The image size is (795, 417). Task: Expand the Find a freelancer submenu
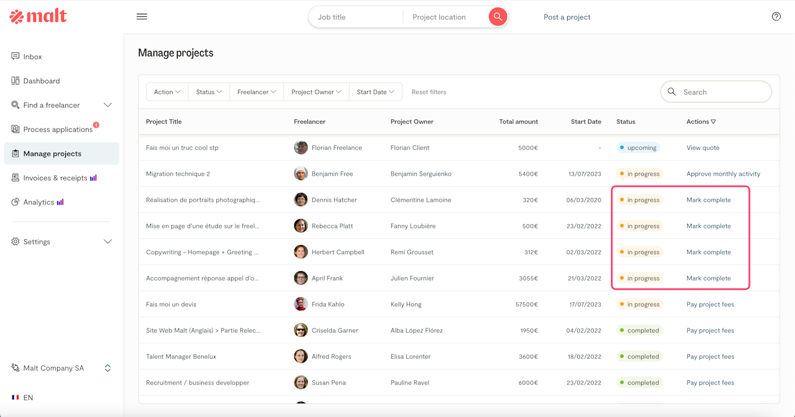coord(107,105)
